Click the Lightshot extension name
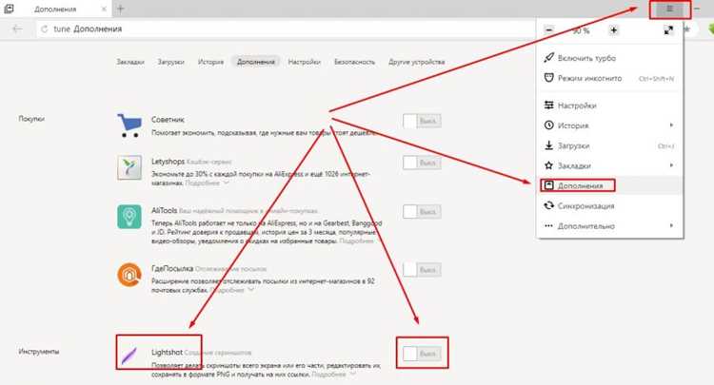The height and width of the screenshot is (385, 714). pyautogui.click(x=168, y=353)
